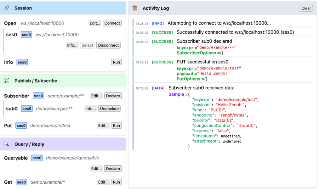Run the Put on demo/example/test
This screenshot has width=319, height=189.
116,125
